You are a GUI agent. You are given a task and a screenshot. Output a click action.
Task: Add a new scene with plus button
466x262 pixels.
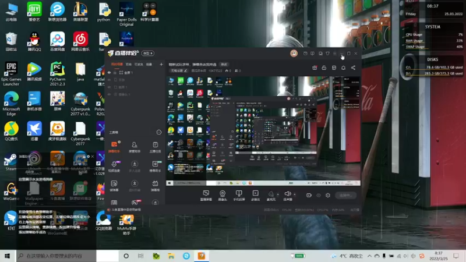161,64
